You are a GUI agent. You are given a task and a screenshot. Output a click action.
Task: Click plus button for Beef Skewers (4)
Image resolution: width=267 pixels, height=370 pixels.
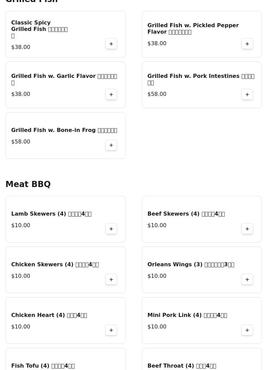point(247,229)
